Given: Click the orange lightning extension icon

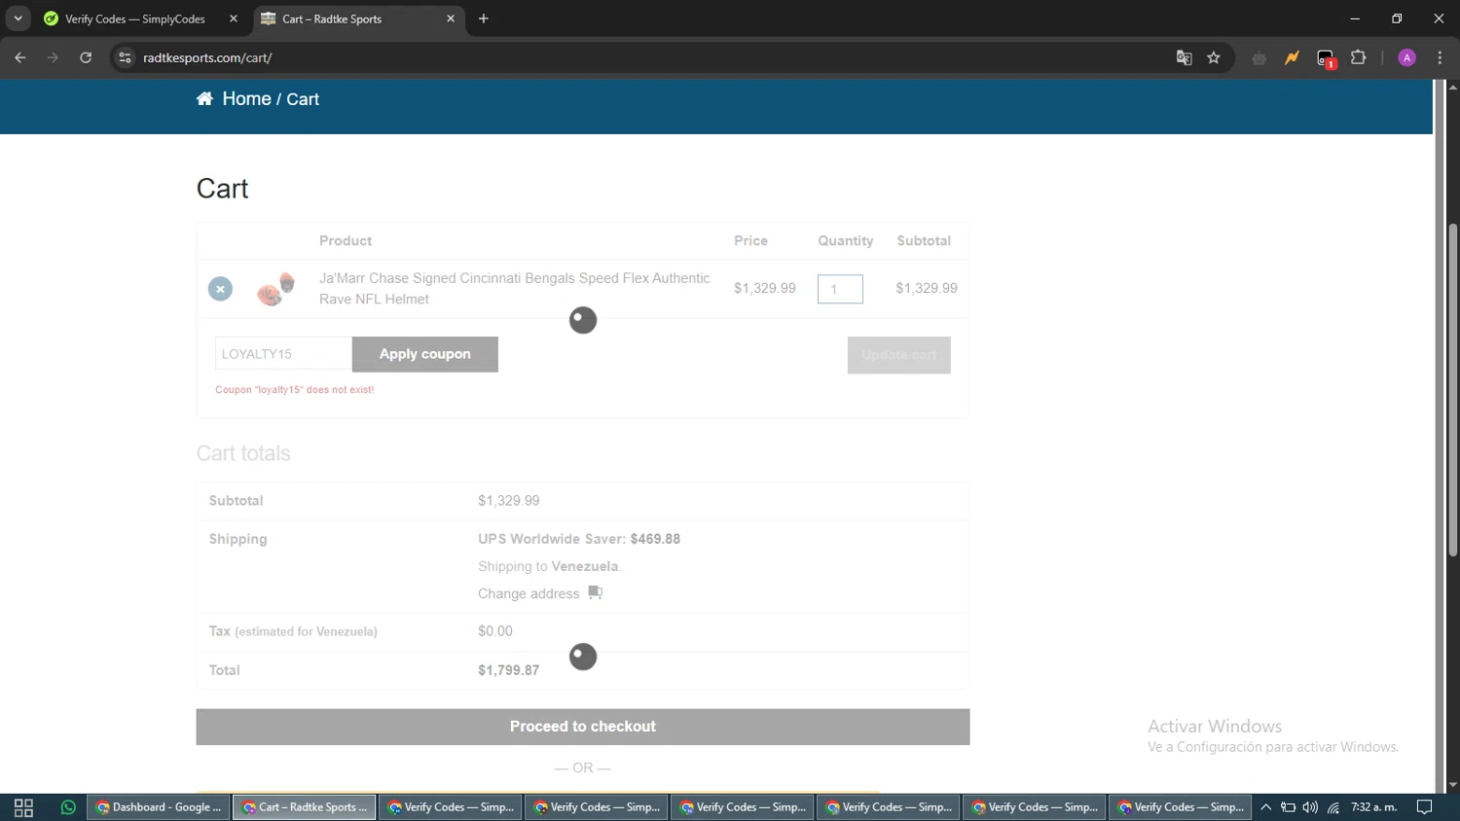Looking at the screenshot, I should tap(1292, 58).
